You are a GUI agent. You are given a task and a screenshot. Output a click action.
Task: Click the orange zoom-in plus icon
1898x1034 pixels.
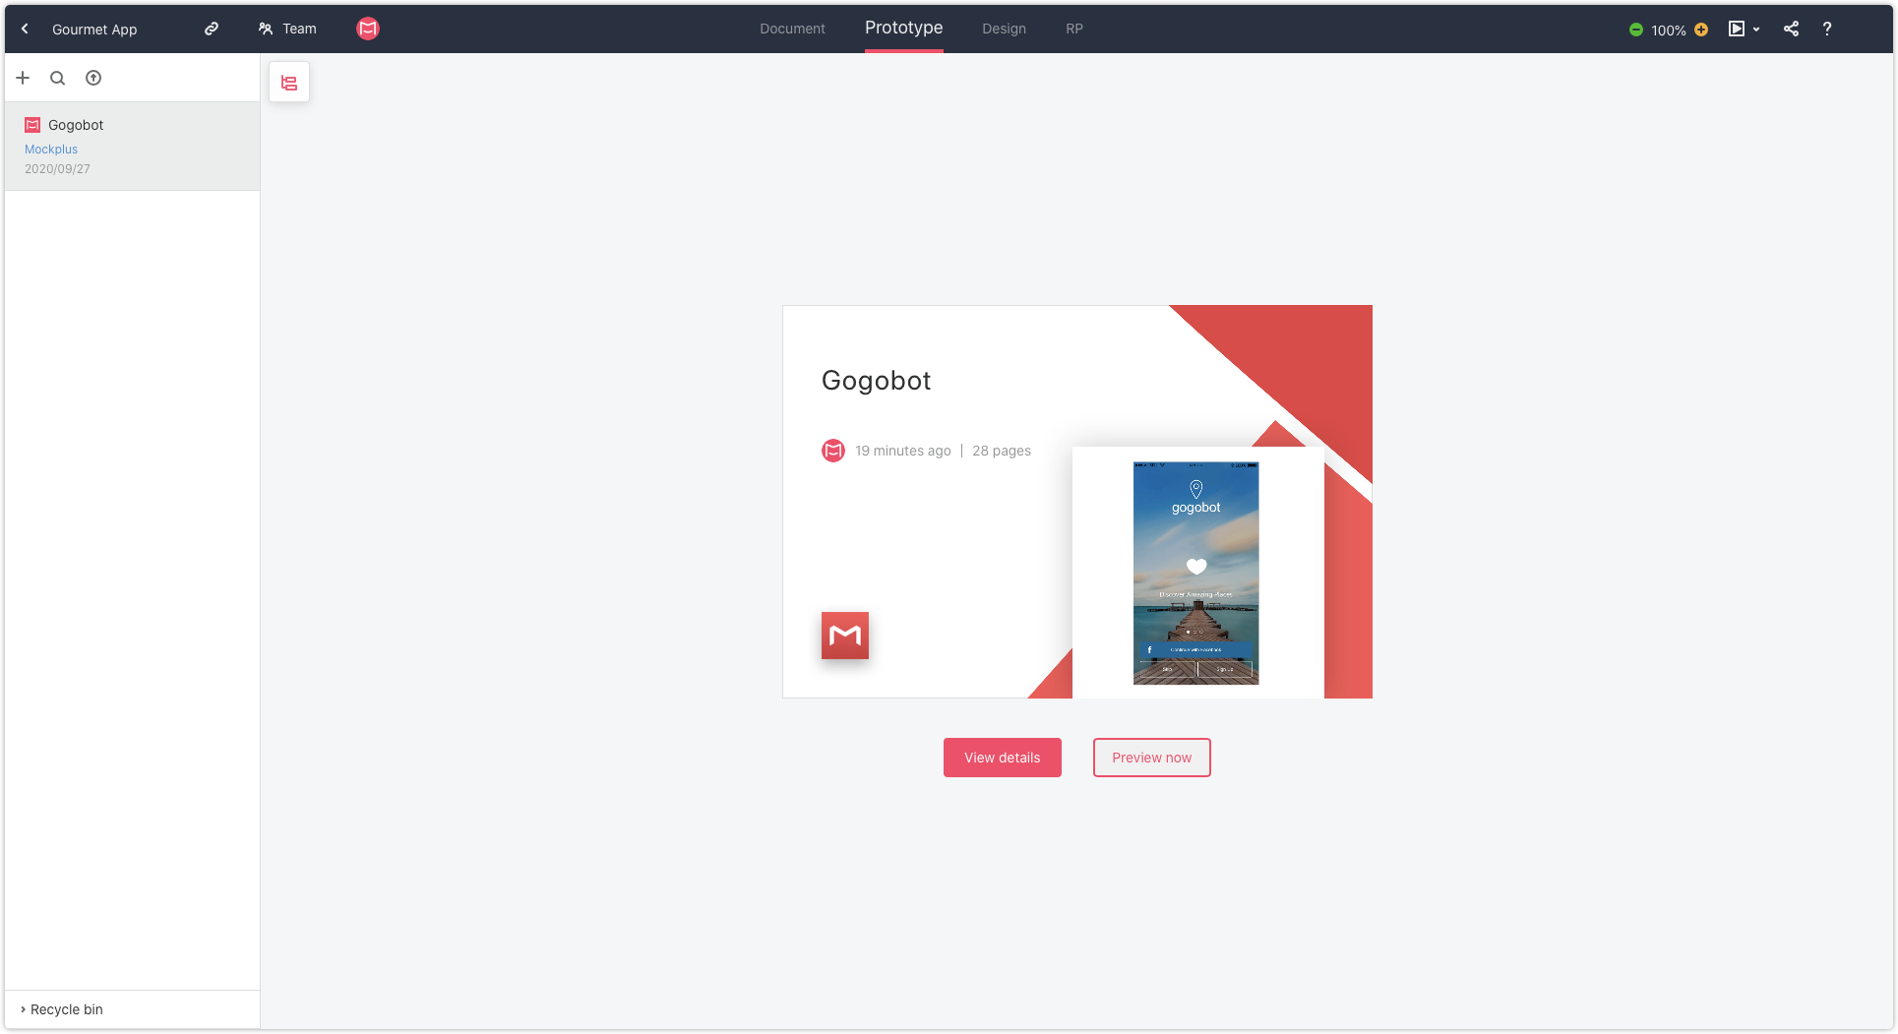point(1701,30)
